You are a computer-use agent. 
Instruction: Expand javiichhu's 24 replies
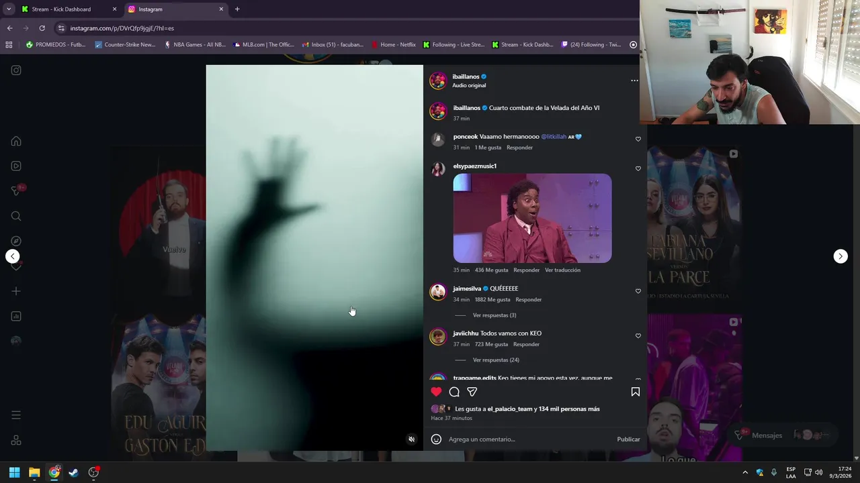[x=496, y=360]
